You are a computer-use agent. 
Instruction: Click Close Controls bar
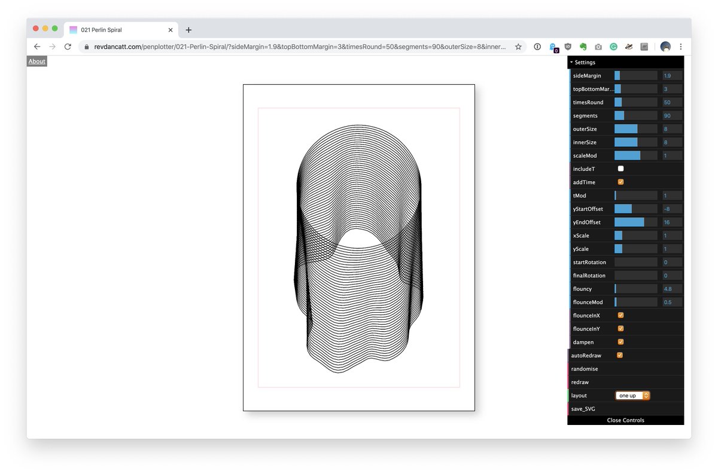click(625, 420)
